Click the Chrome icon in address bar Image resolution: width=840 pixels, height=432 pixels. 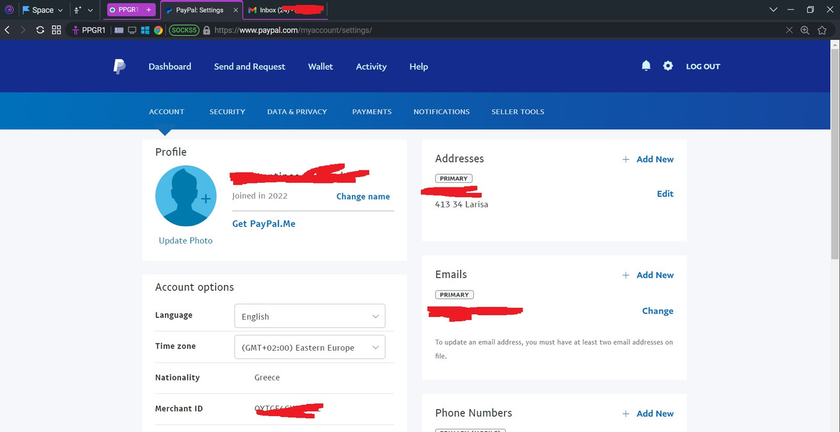coord(158,30)
